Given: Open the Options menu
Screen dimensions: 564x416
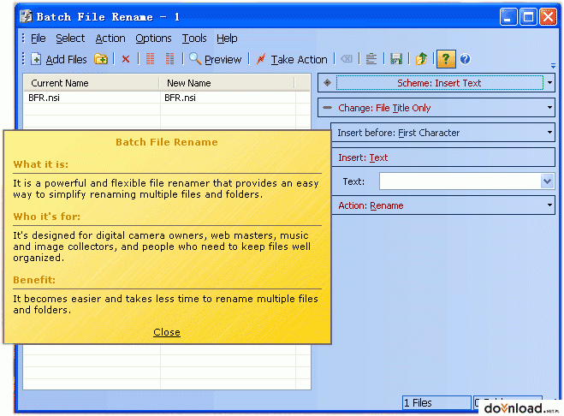Looking at the screenshot, I should (x=153, y=39).
